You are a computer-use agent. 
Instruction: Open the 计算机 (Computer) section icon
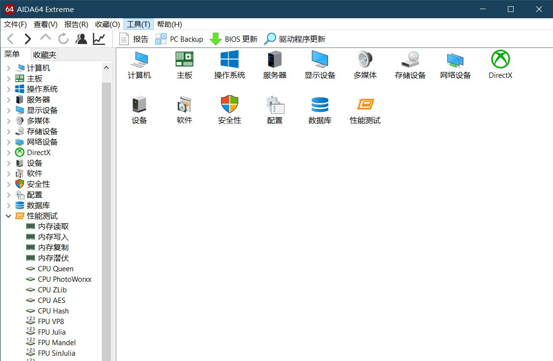[139, 65]
